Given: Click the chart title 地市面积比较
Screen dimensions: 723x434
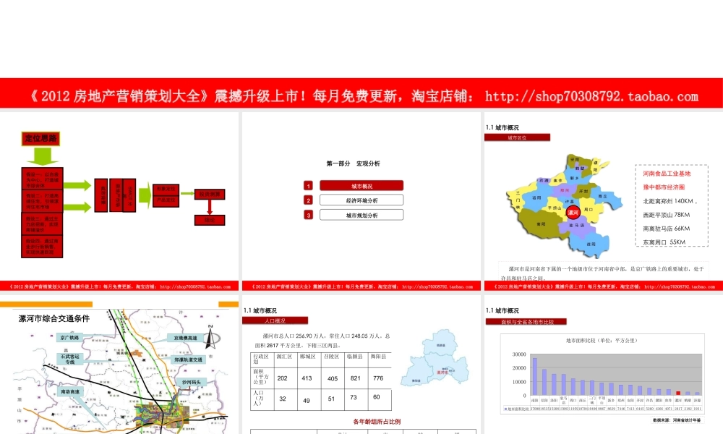Looking at the screenshot, I should pyautogui.click(x=602, y=341).
